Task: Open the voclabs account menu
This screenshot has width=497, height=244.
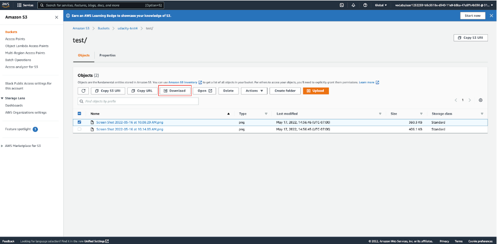Action: click(x=444, y=5)
